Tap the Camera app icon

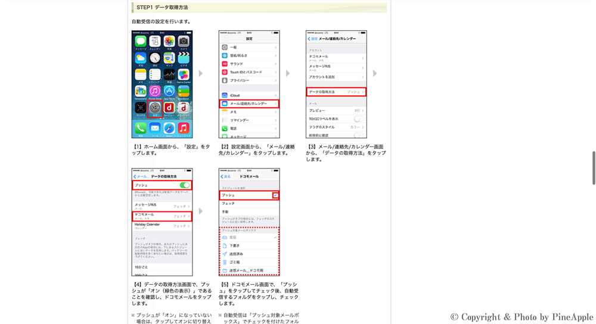click(x=184, y=41)
